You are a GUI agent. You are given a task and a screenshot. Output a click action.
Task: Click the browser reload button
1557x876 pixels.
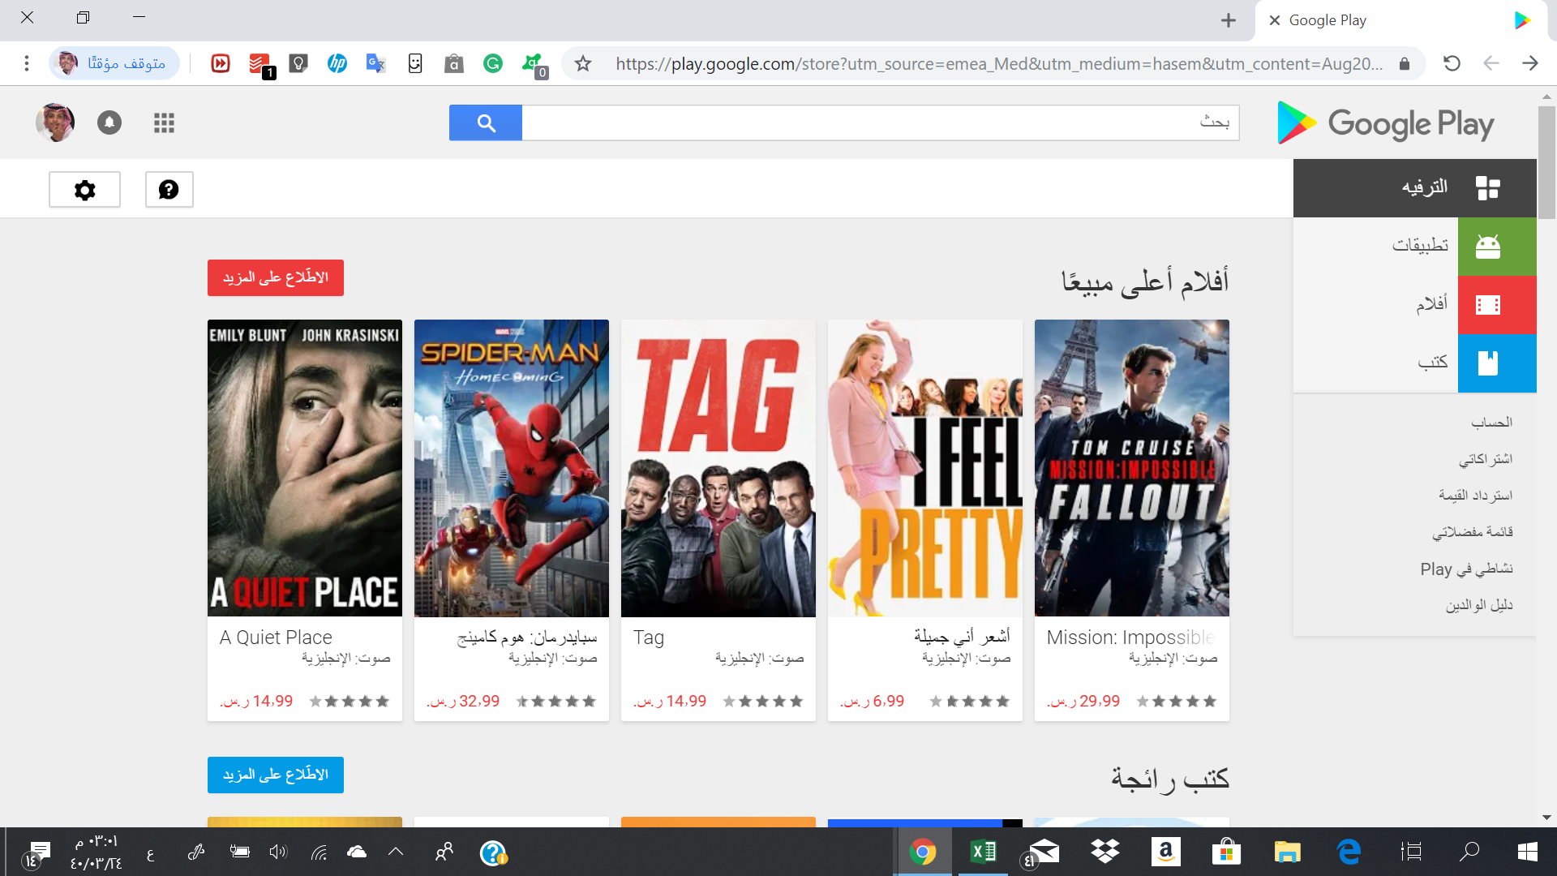coord(1452,63)
